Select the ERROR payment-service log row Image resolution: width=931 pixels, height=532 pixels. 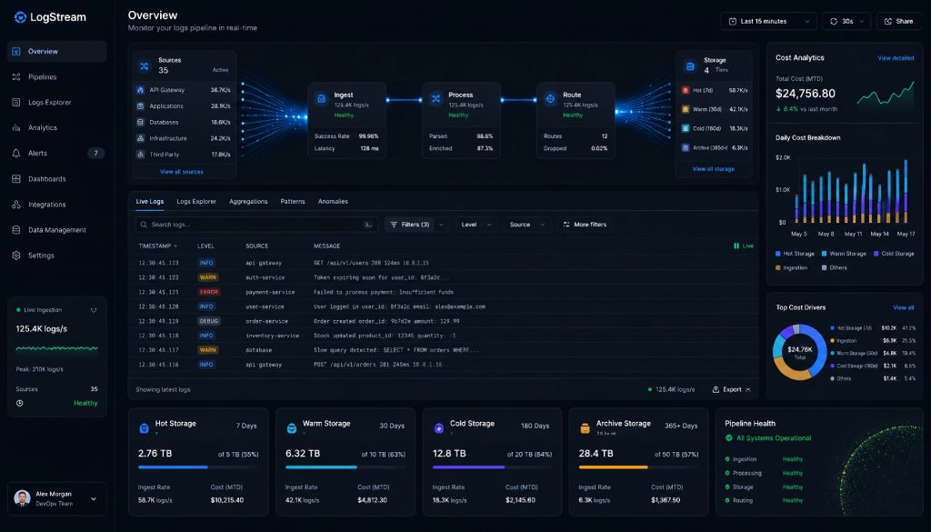443,292
